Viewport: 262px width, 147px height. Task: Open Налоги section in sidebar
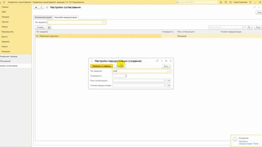click(5, 47)
